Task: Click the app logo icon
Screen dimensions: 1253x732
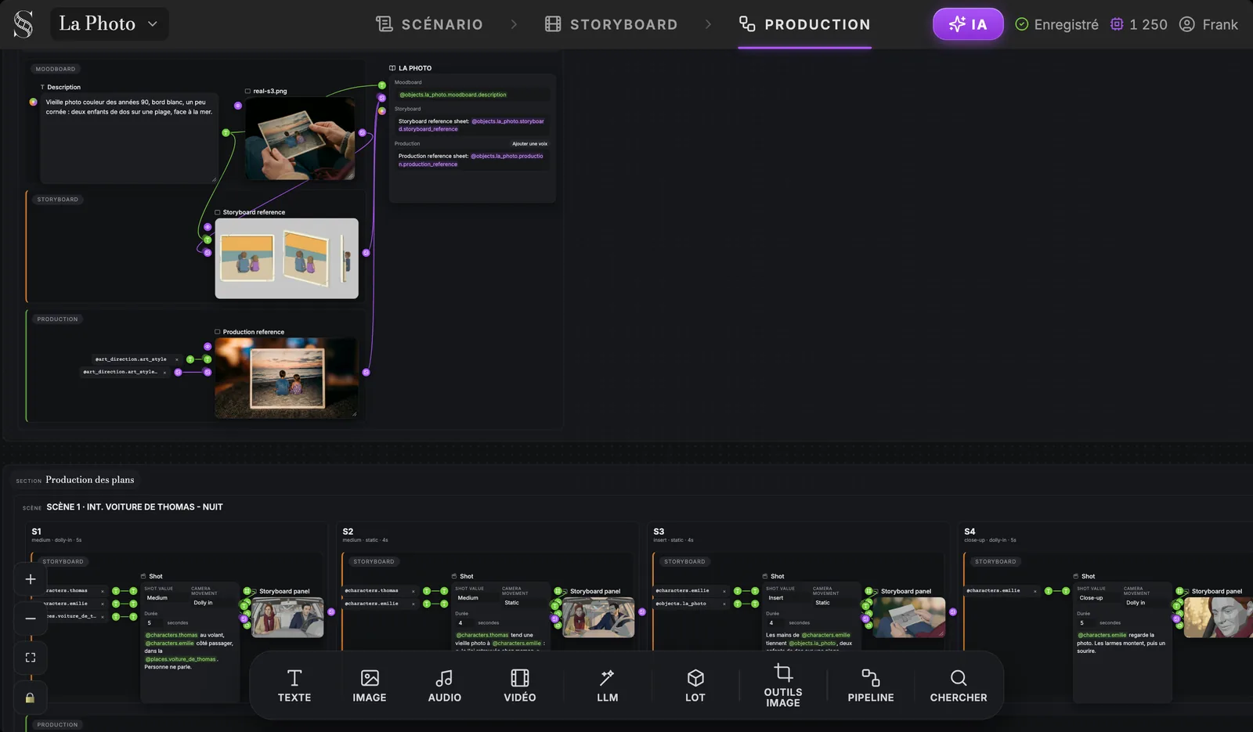Action: coord(23,24)
